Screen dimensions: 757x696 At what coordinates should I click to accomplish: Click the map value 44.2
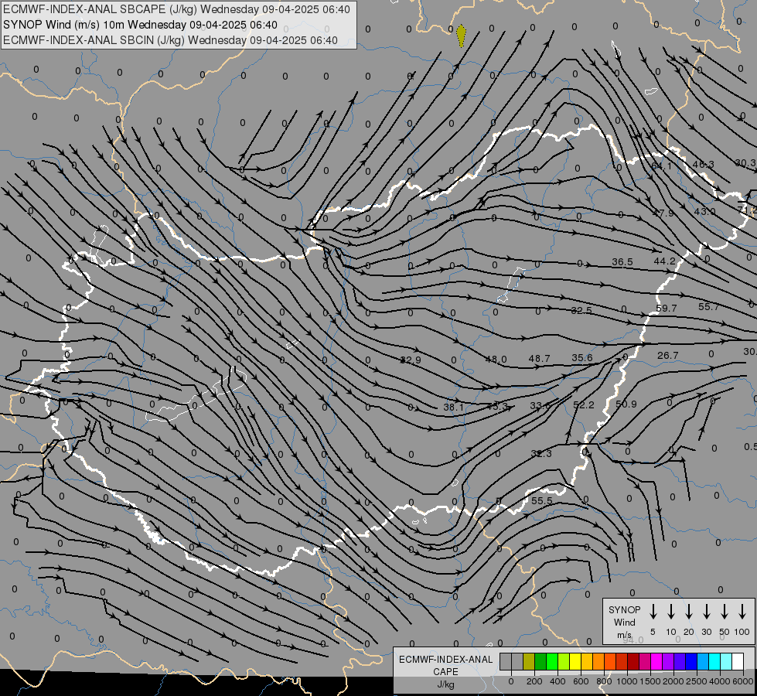click(665, 261)
